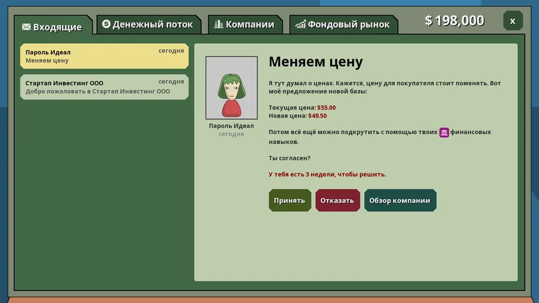The height and width of the screenshot is (303, 539).
Task: Click the red 3 недели deadline notice
Action: click(x=327, y=174)
